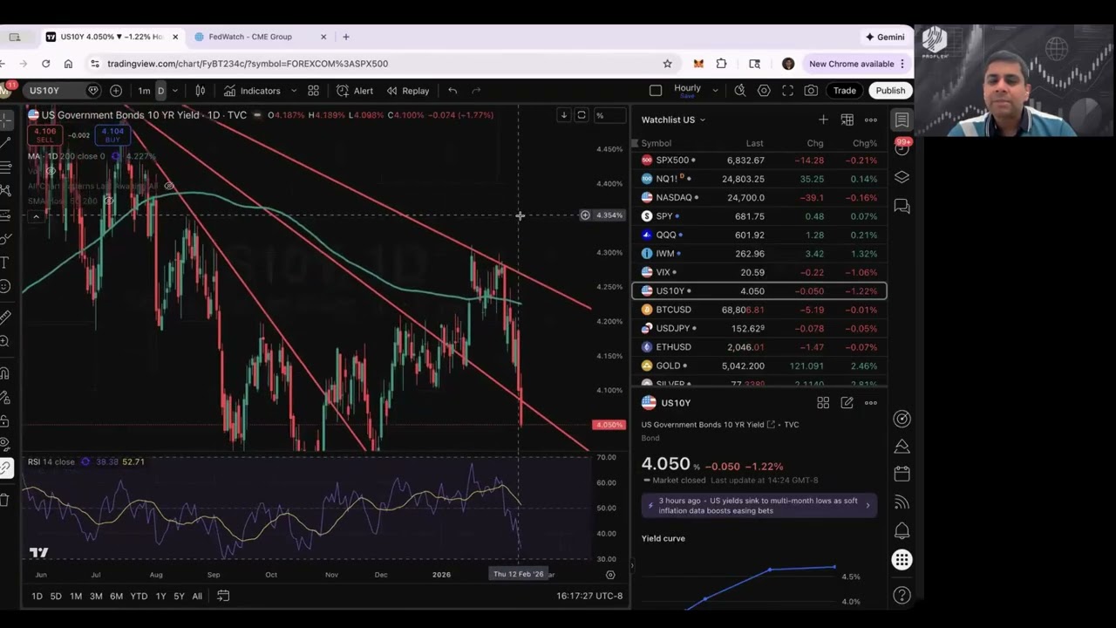The width and height of the screenshot is (1116, 628).
Task: Select the 1m interval button
Action: (144, 91)
